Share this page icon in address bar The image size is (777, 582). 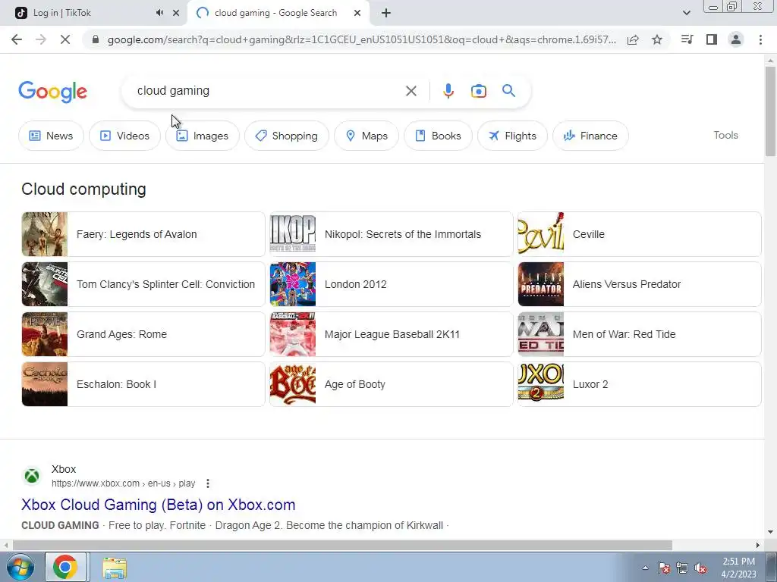point(633,39)
